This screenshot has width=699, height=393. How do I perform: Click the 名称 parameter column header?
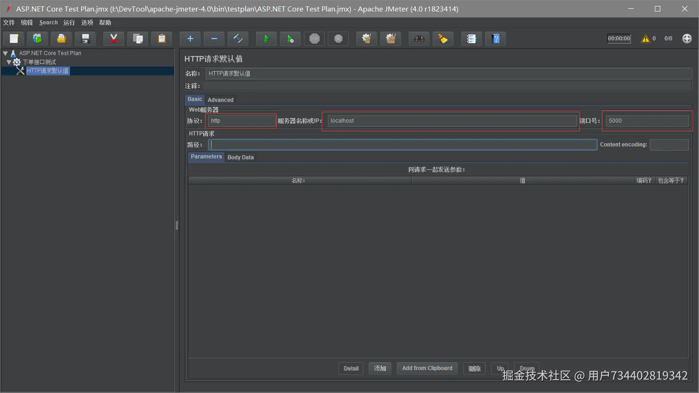tap(299, 180)
